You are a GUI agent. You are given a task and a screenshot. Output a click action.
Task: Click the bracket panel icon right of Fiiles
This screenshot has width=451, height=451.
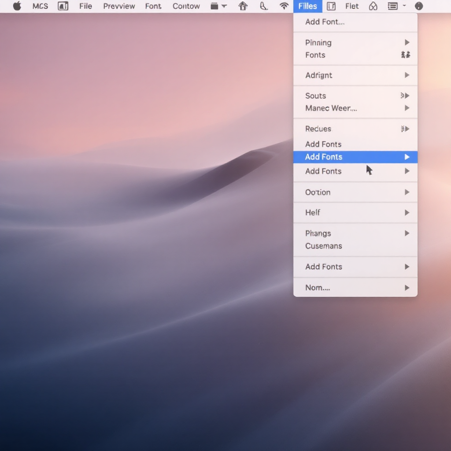(331, 6)
